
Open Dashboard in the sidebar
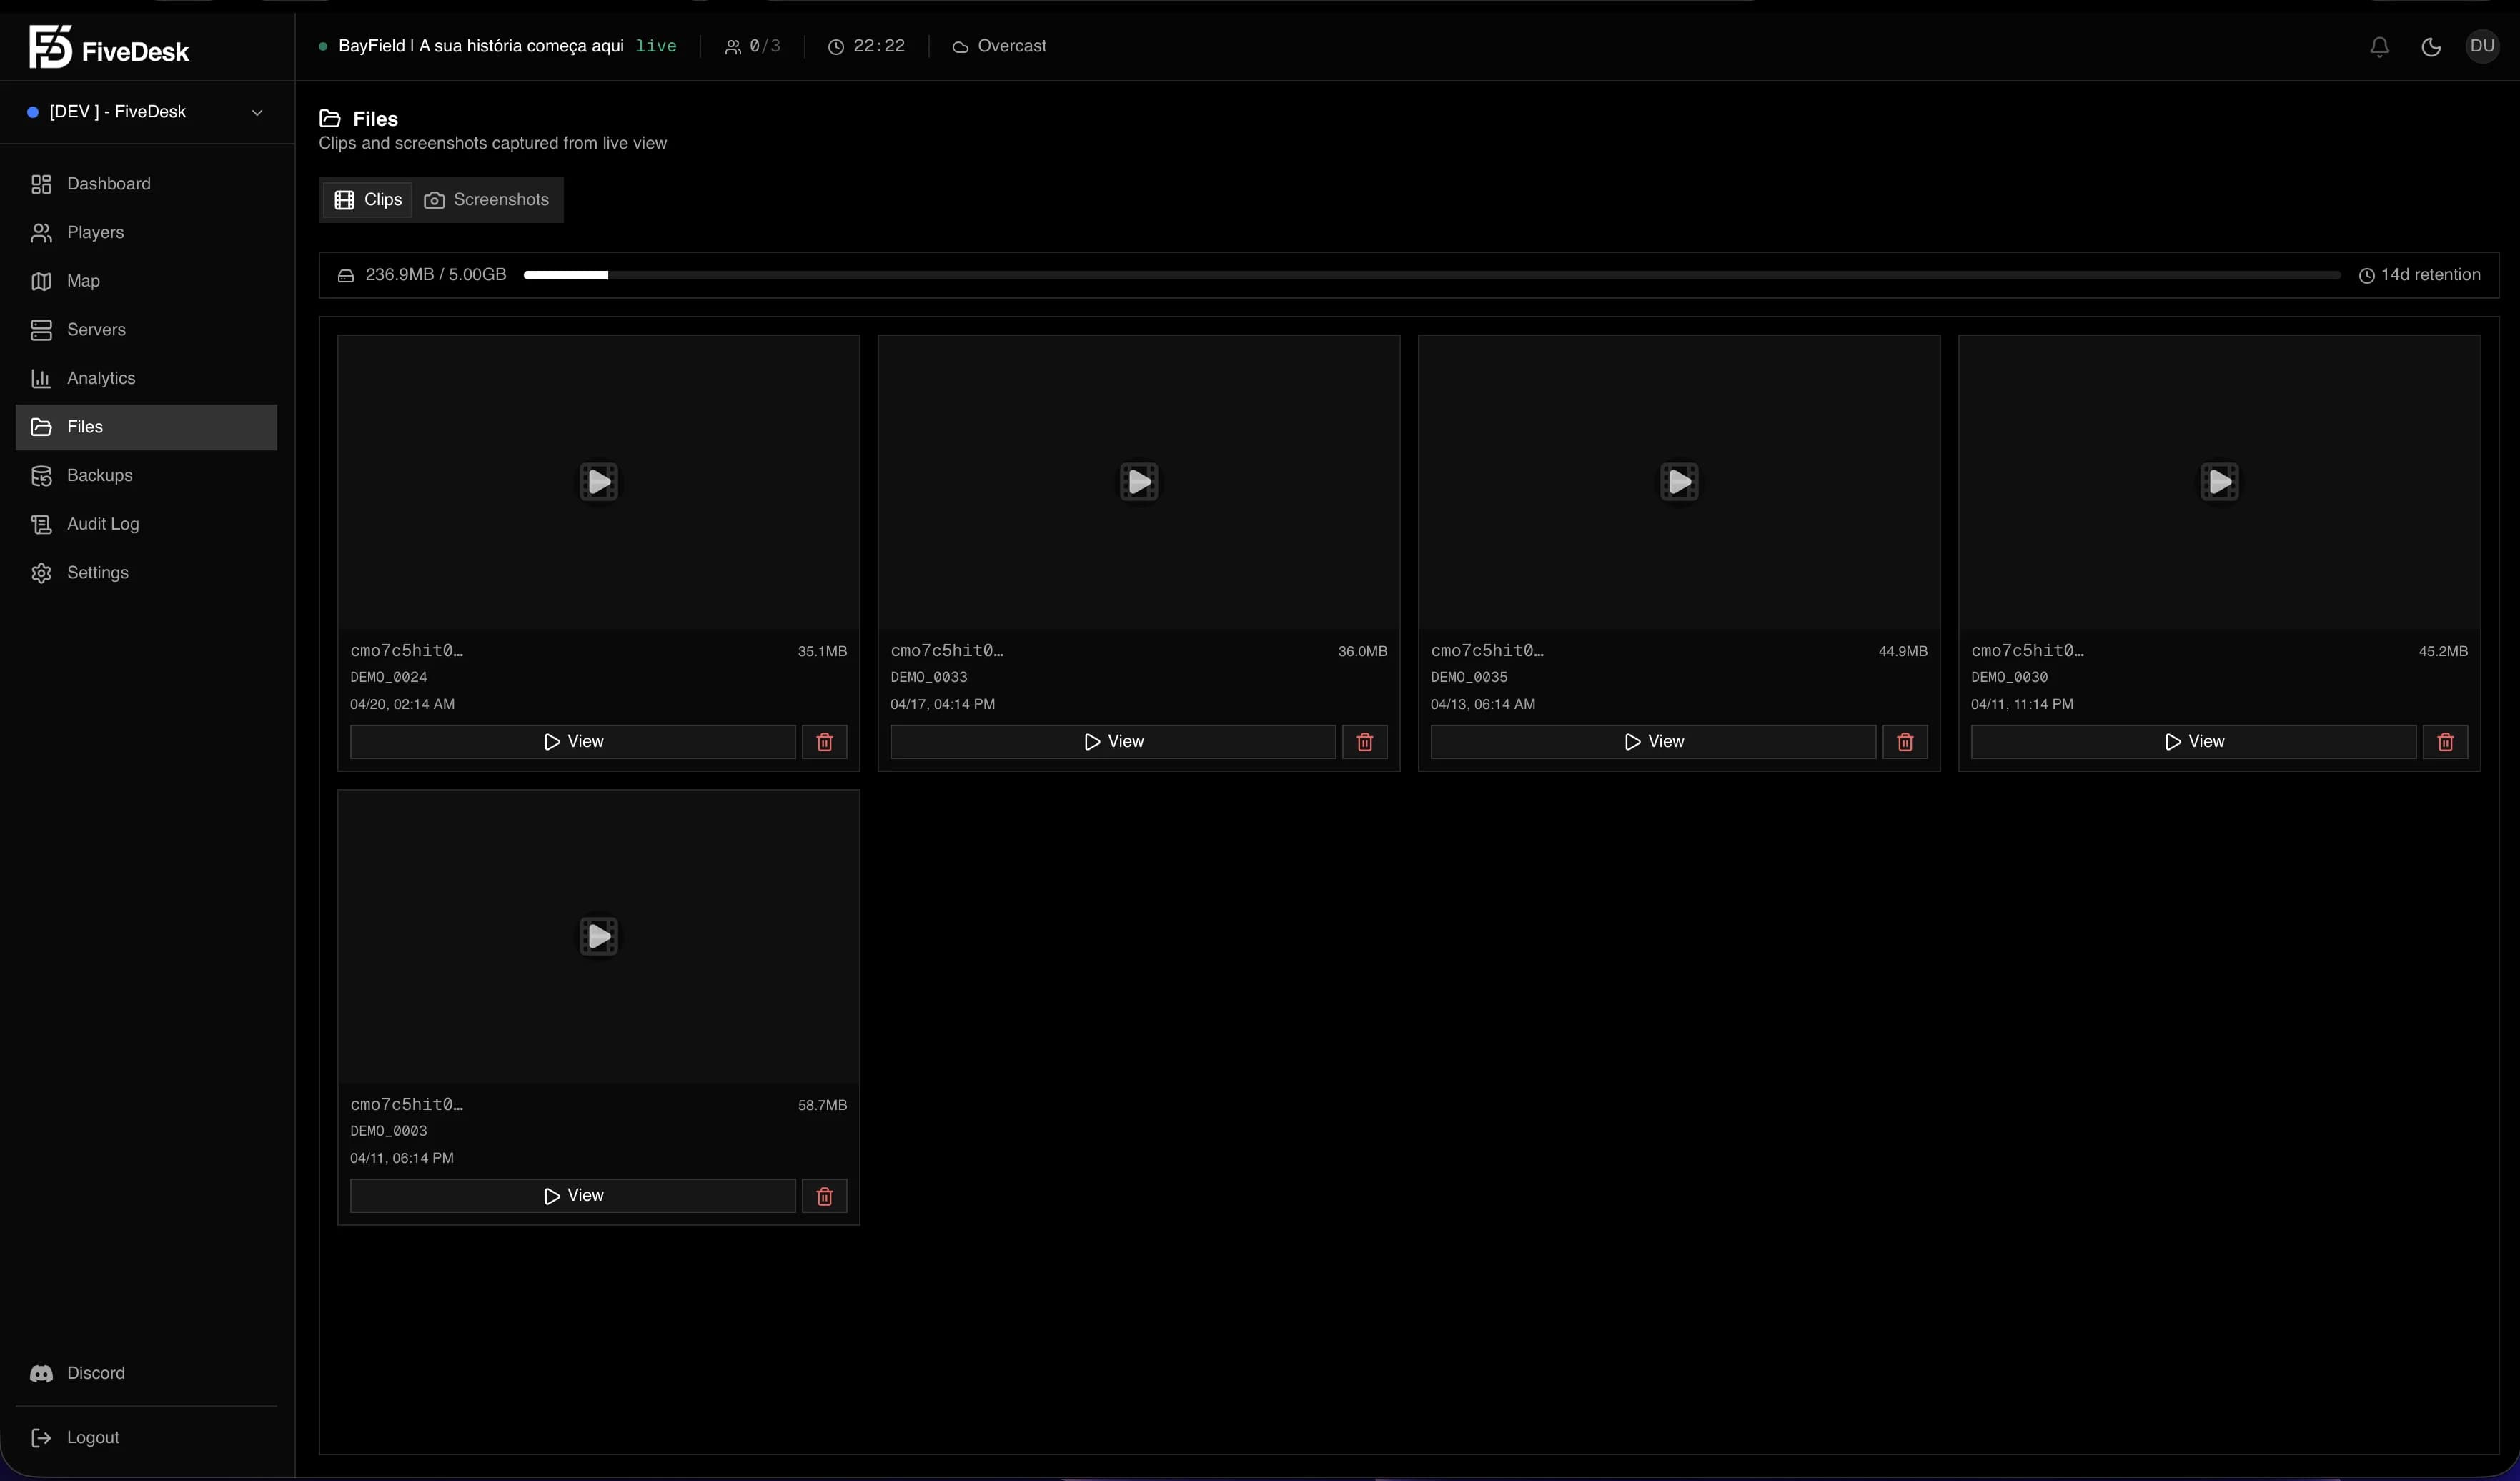(x=146, y=184)
